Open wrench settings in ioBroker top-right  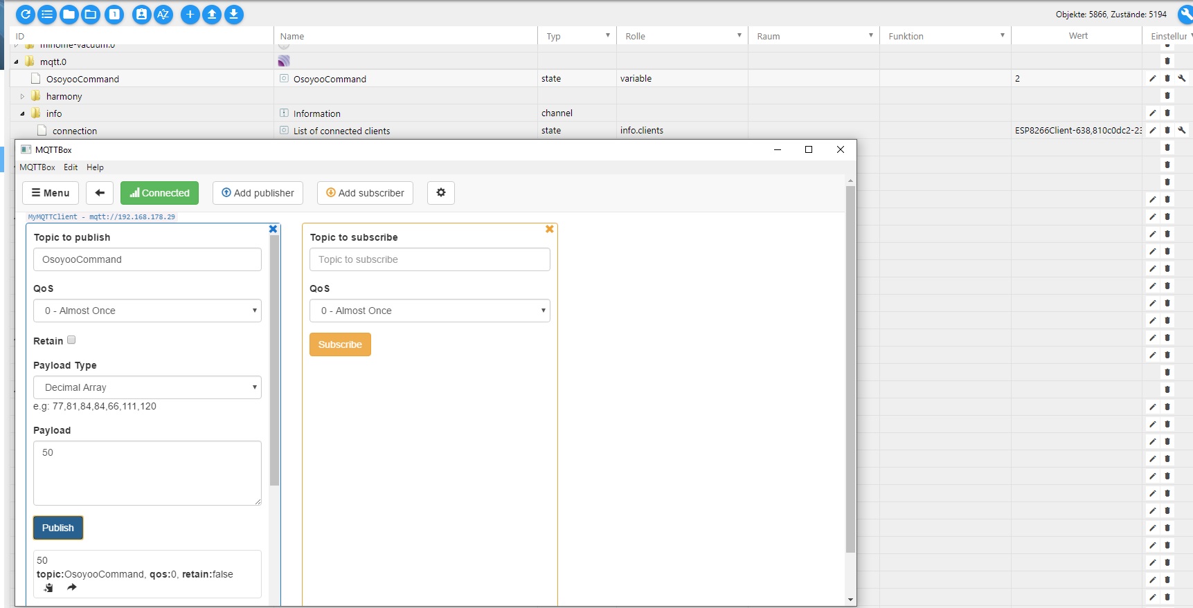(1185, 14)
